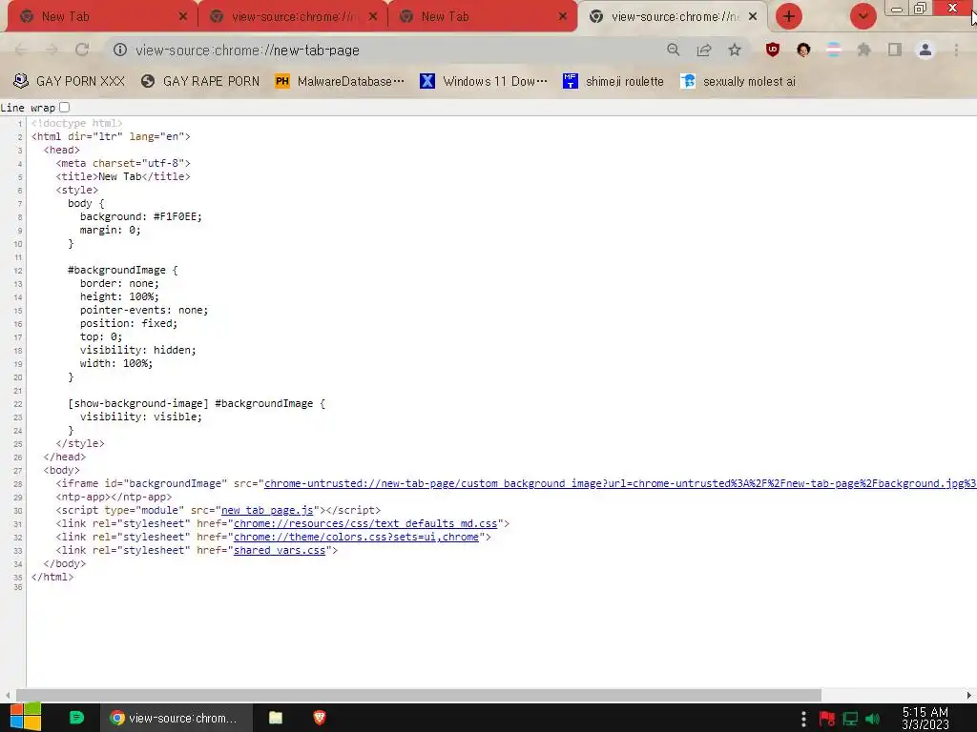Viewport: 977px width, 732px height.
Task: Open the avatar face extension icon
Action: point(803,50)
